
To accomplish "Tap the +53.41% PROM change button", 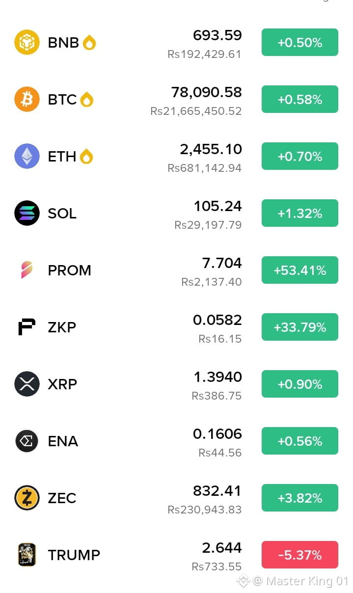I will (299, 270).
